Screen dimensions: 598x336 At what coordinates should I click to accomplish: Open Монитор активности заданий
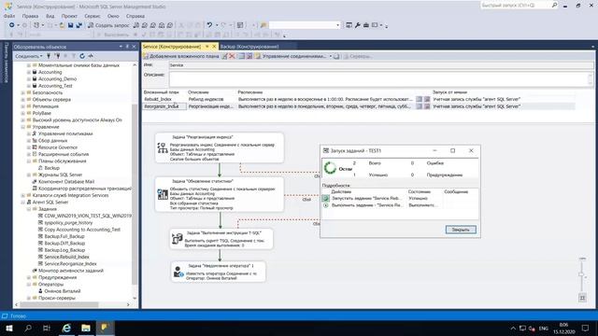click(x=71, y=271)
